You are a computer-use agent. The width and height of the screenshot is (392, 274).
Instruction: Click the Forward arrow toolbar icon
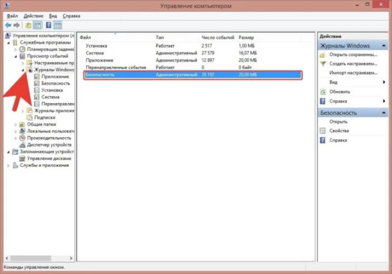point(16,25)
